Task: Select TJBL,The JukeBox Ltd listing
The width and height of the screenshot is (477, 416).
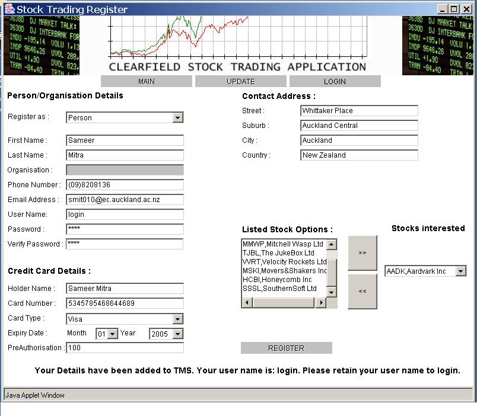Action: click(x=278, y=252)
